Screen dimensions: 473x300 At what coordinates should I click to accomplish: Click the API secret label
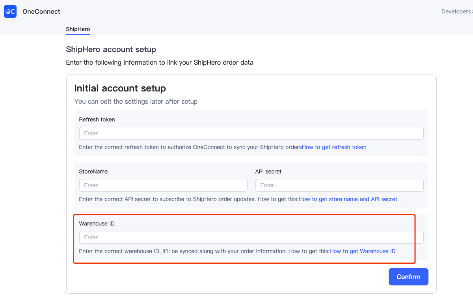pyautogui.click(x=268, y=171)
